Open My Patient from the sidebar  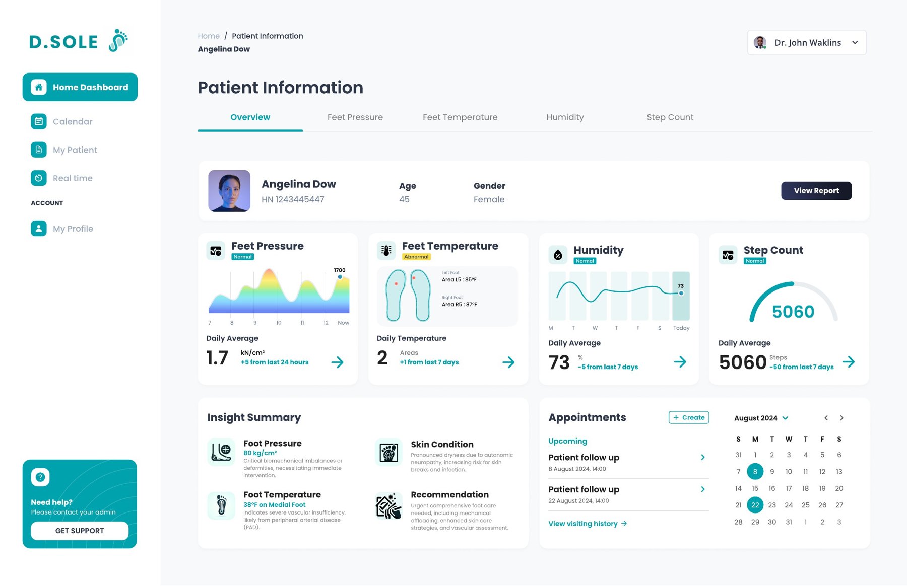pos(64,150)
